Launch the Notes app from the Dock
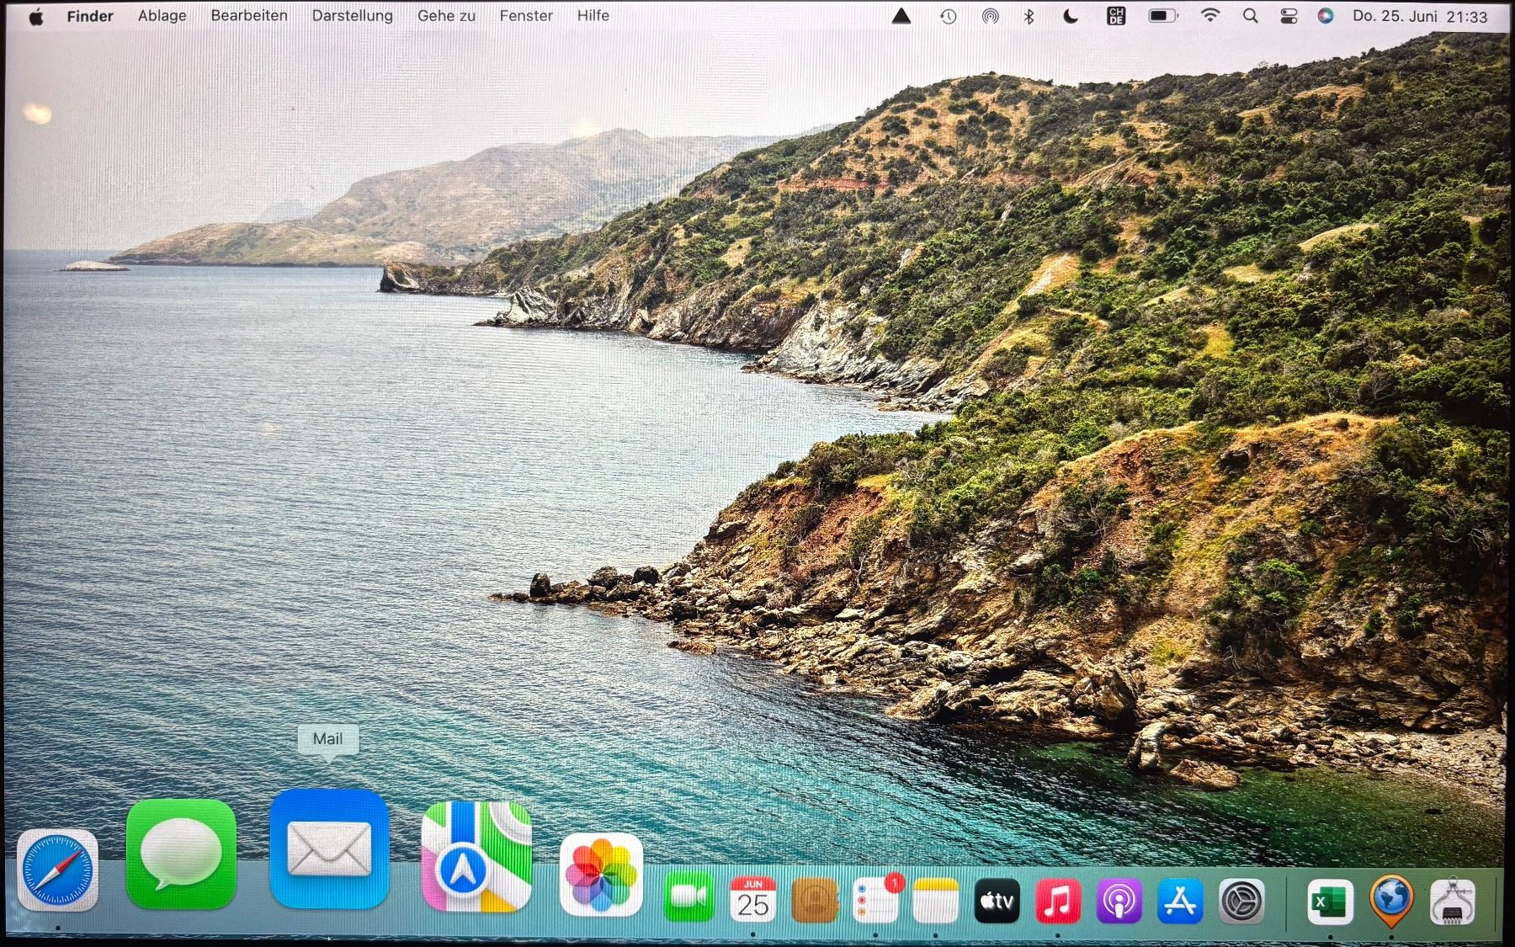Screen dimensions: 1515x947 936,901
